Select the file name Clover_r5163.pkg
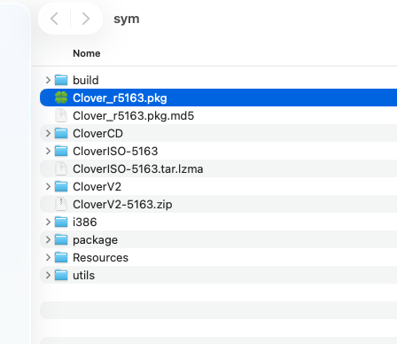397x344 pixels. (x=120, y=98)
